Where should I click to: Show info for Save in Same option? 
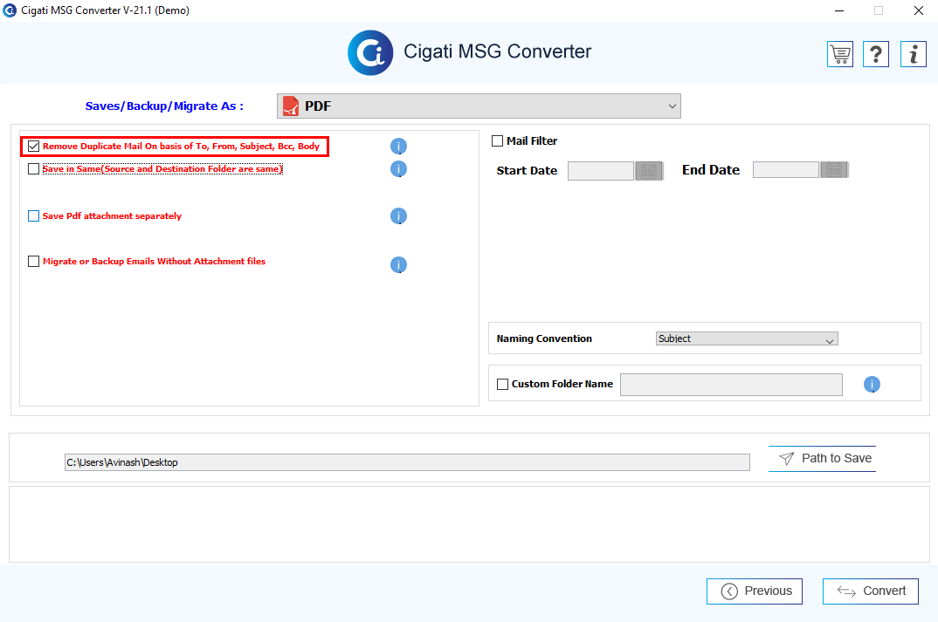tap(398, 169)
